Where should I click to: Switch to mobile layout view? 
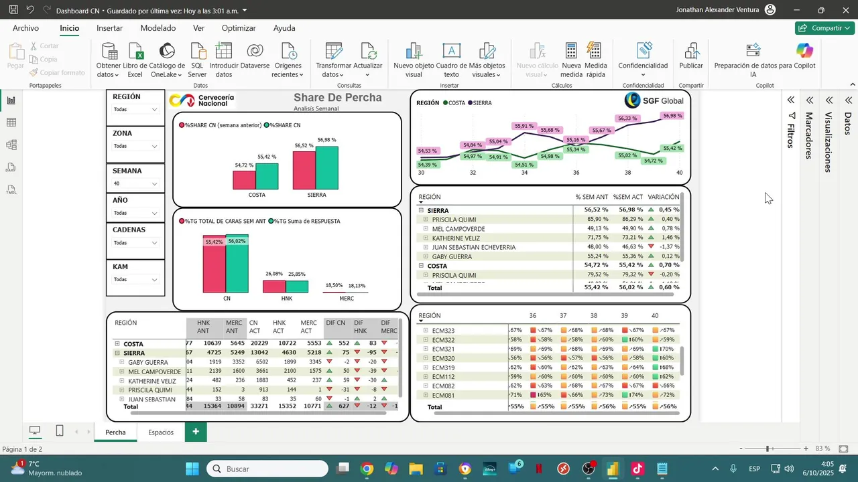pos(60,431)
